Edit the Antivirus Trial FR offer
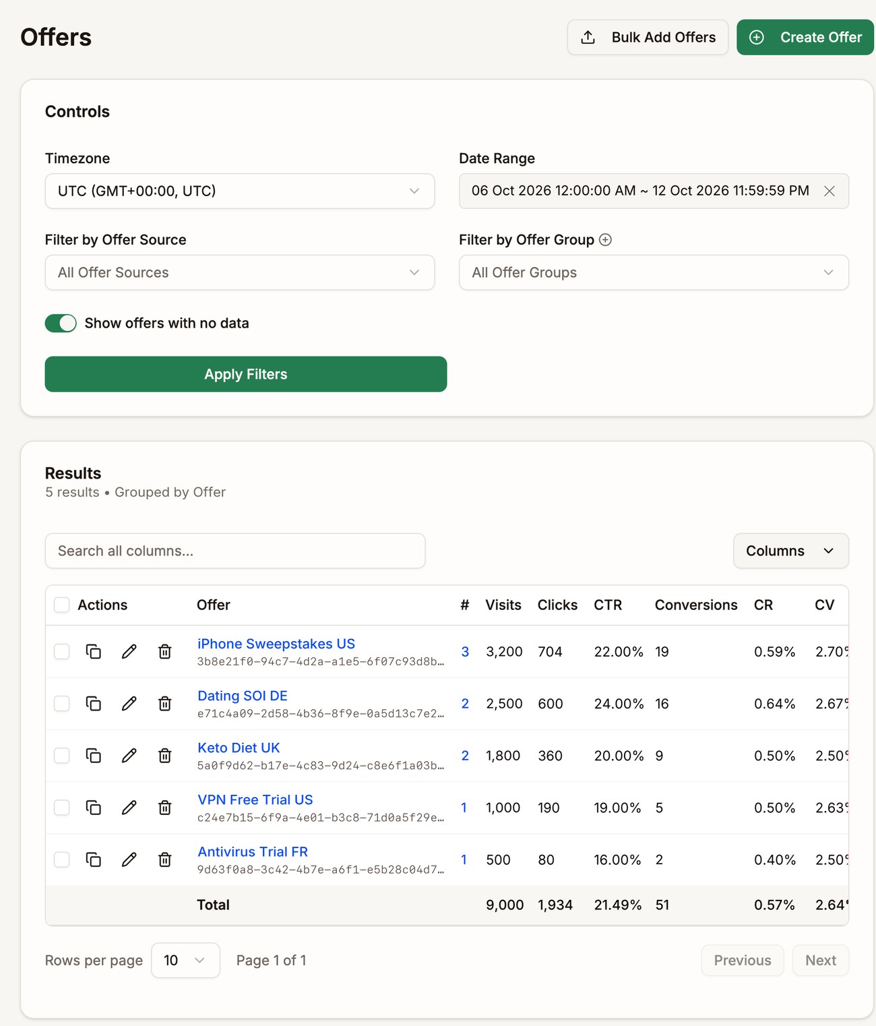 pos(129,859)
